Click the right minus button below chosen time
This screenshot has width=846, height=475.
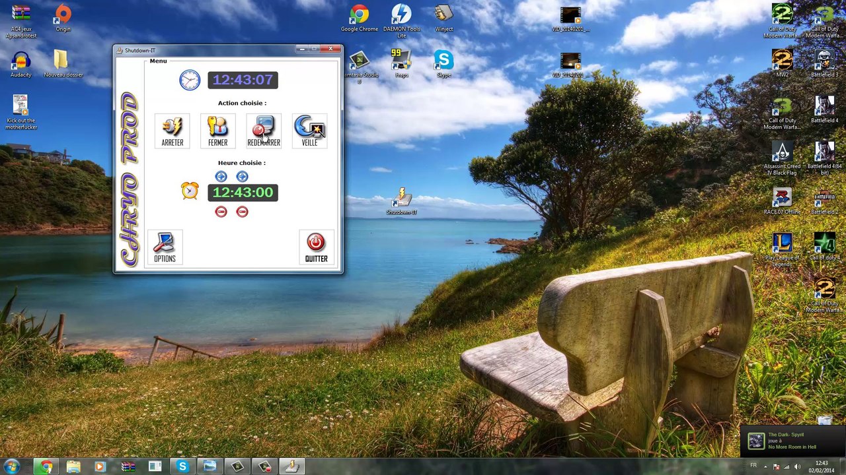coord(242,211)
